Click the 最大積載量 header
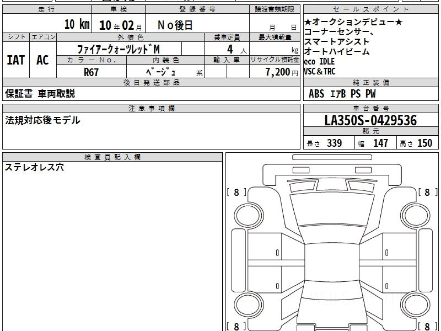Image resolution: width=441 pixels, height=331 pixels. point(275,37)
